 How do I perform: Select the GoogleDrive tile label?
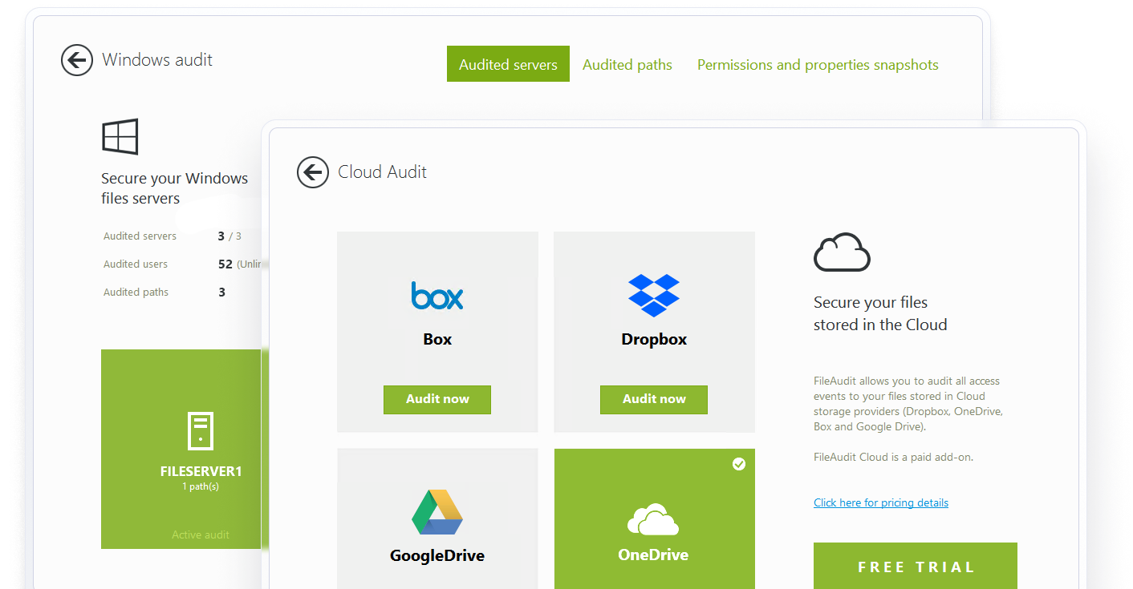pos(437,555)
